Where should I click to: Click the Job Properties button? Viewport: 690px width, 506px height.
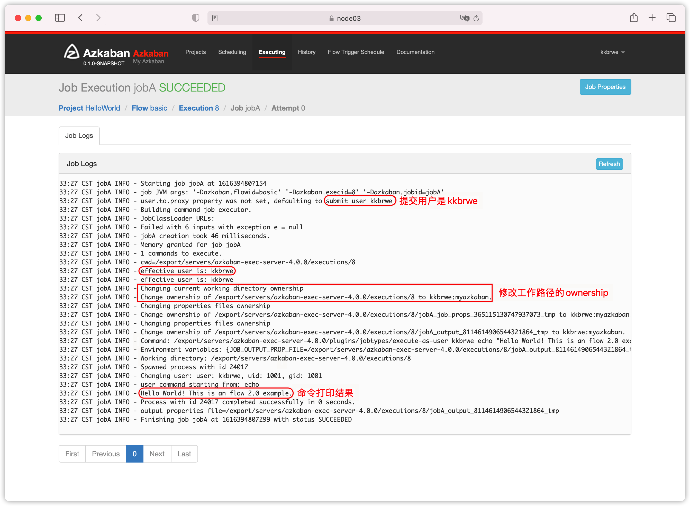(605, 87)
